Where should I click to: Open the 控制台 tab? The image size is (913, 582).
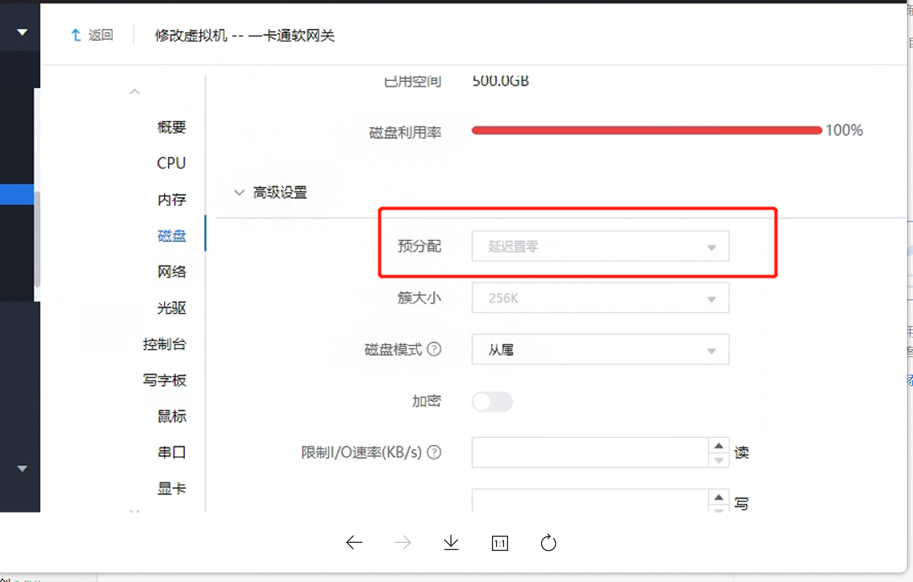click(165, 344)
